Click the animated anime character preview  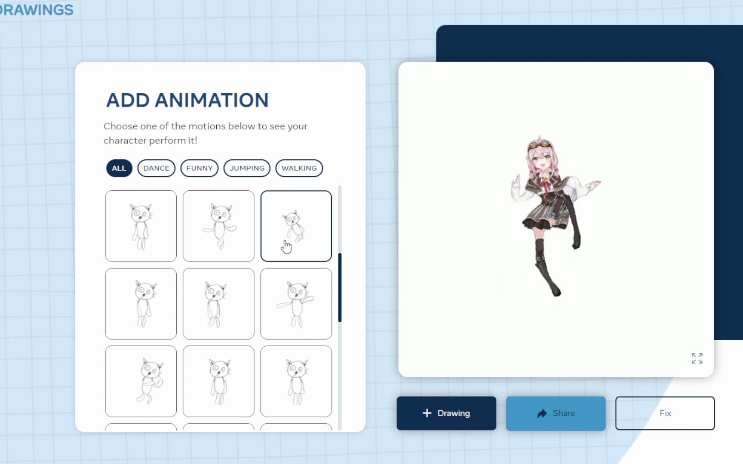click(x=556, y=217)
